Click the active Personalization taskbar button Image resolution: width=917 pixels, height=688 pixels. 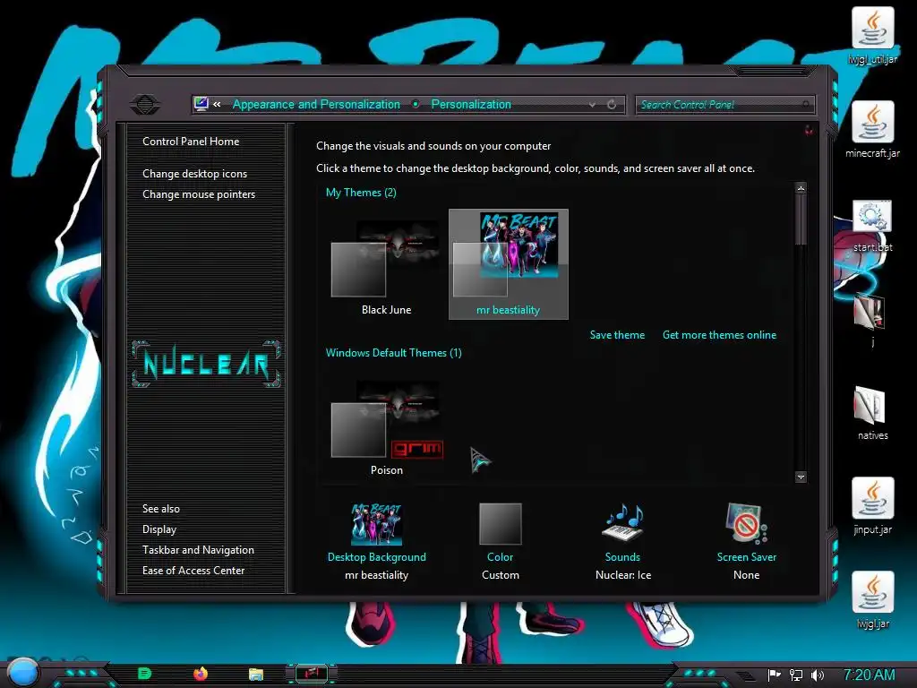point(311,674)
